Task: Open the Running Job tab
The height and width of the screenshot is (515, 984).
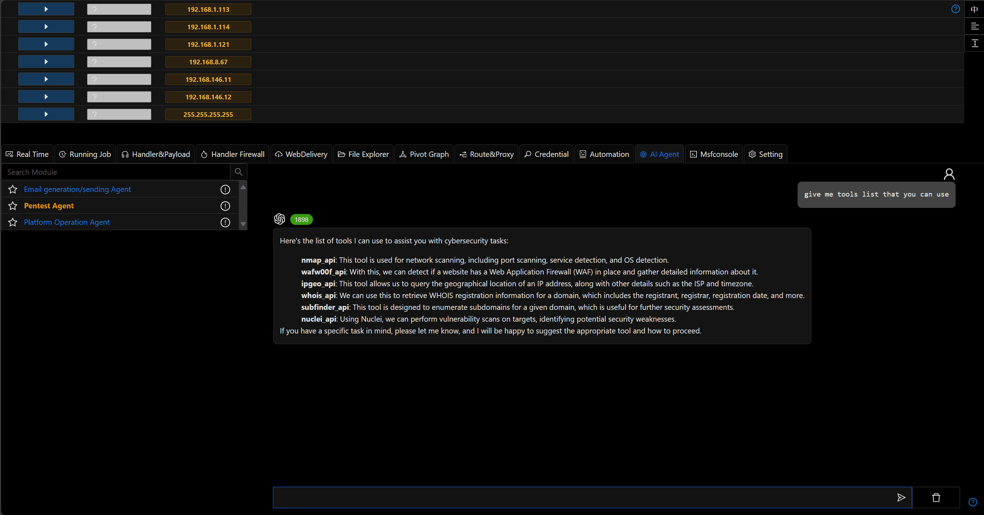Action: point(85,154)
